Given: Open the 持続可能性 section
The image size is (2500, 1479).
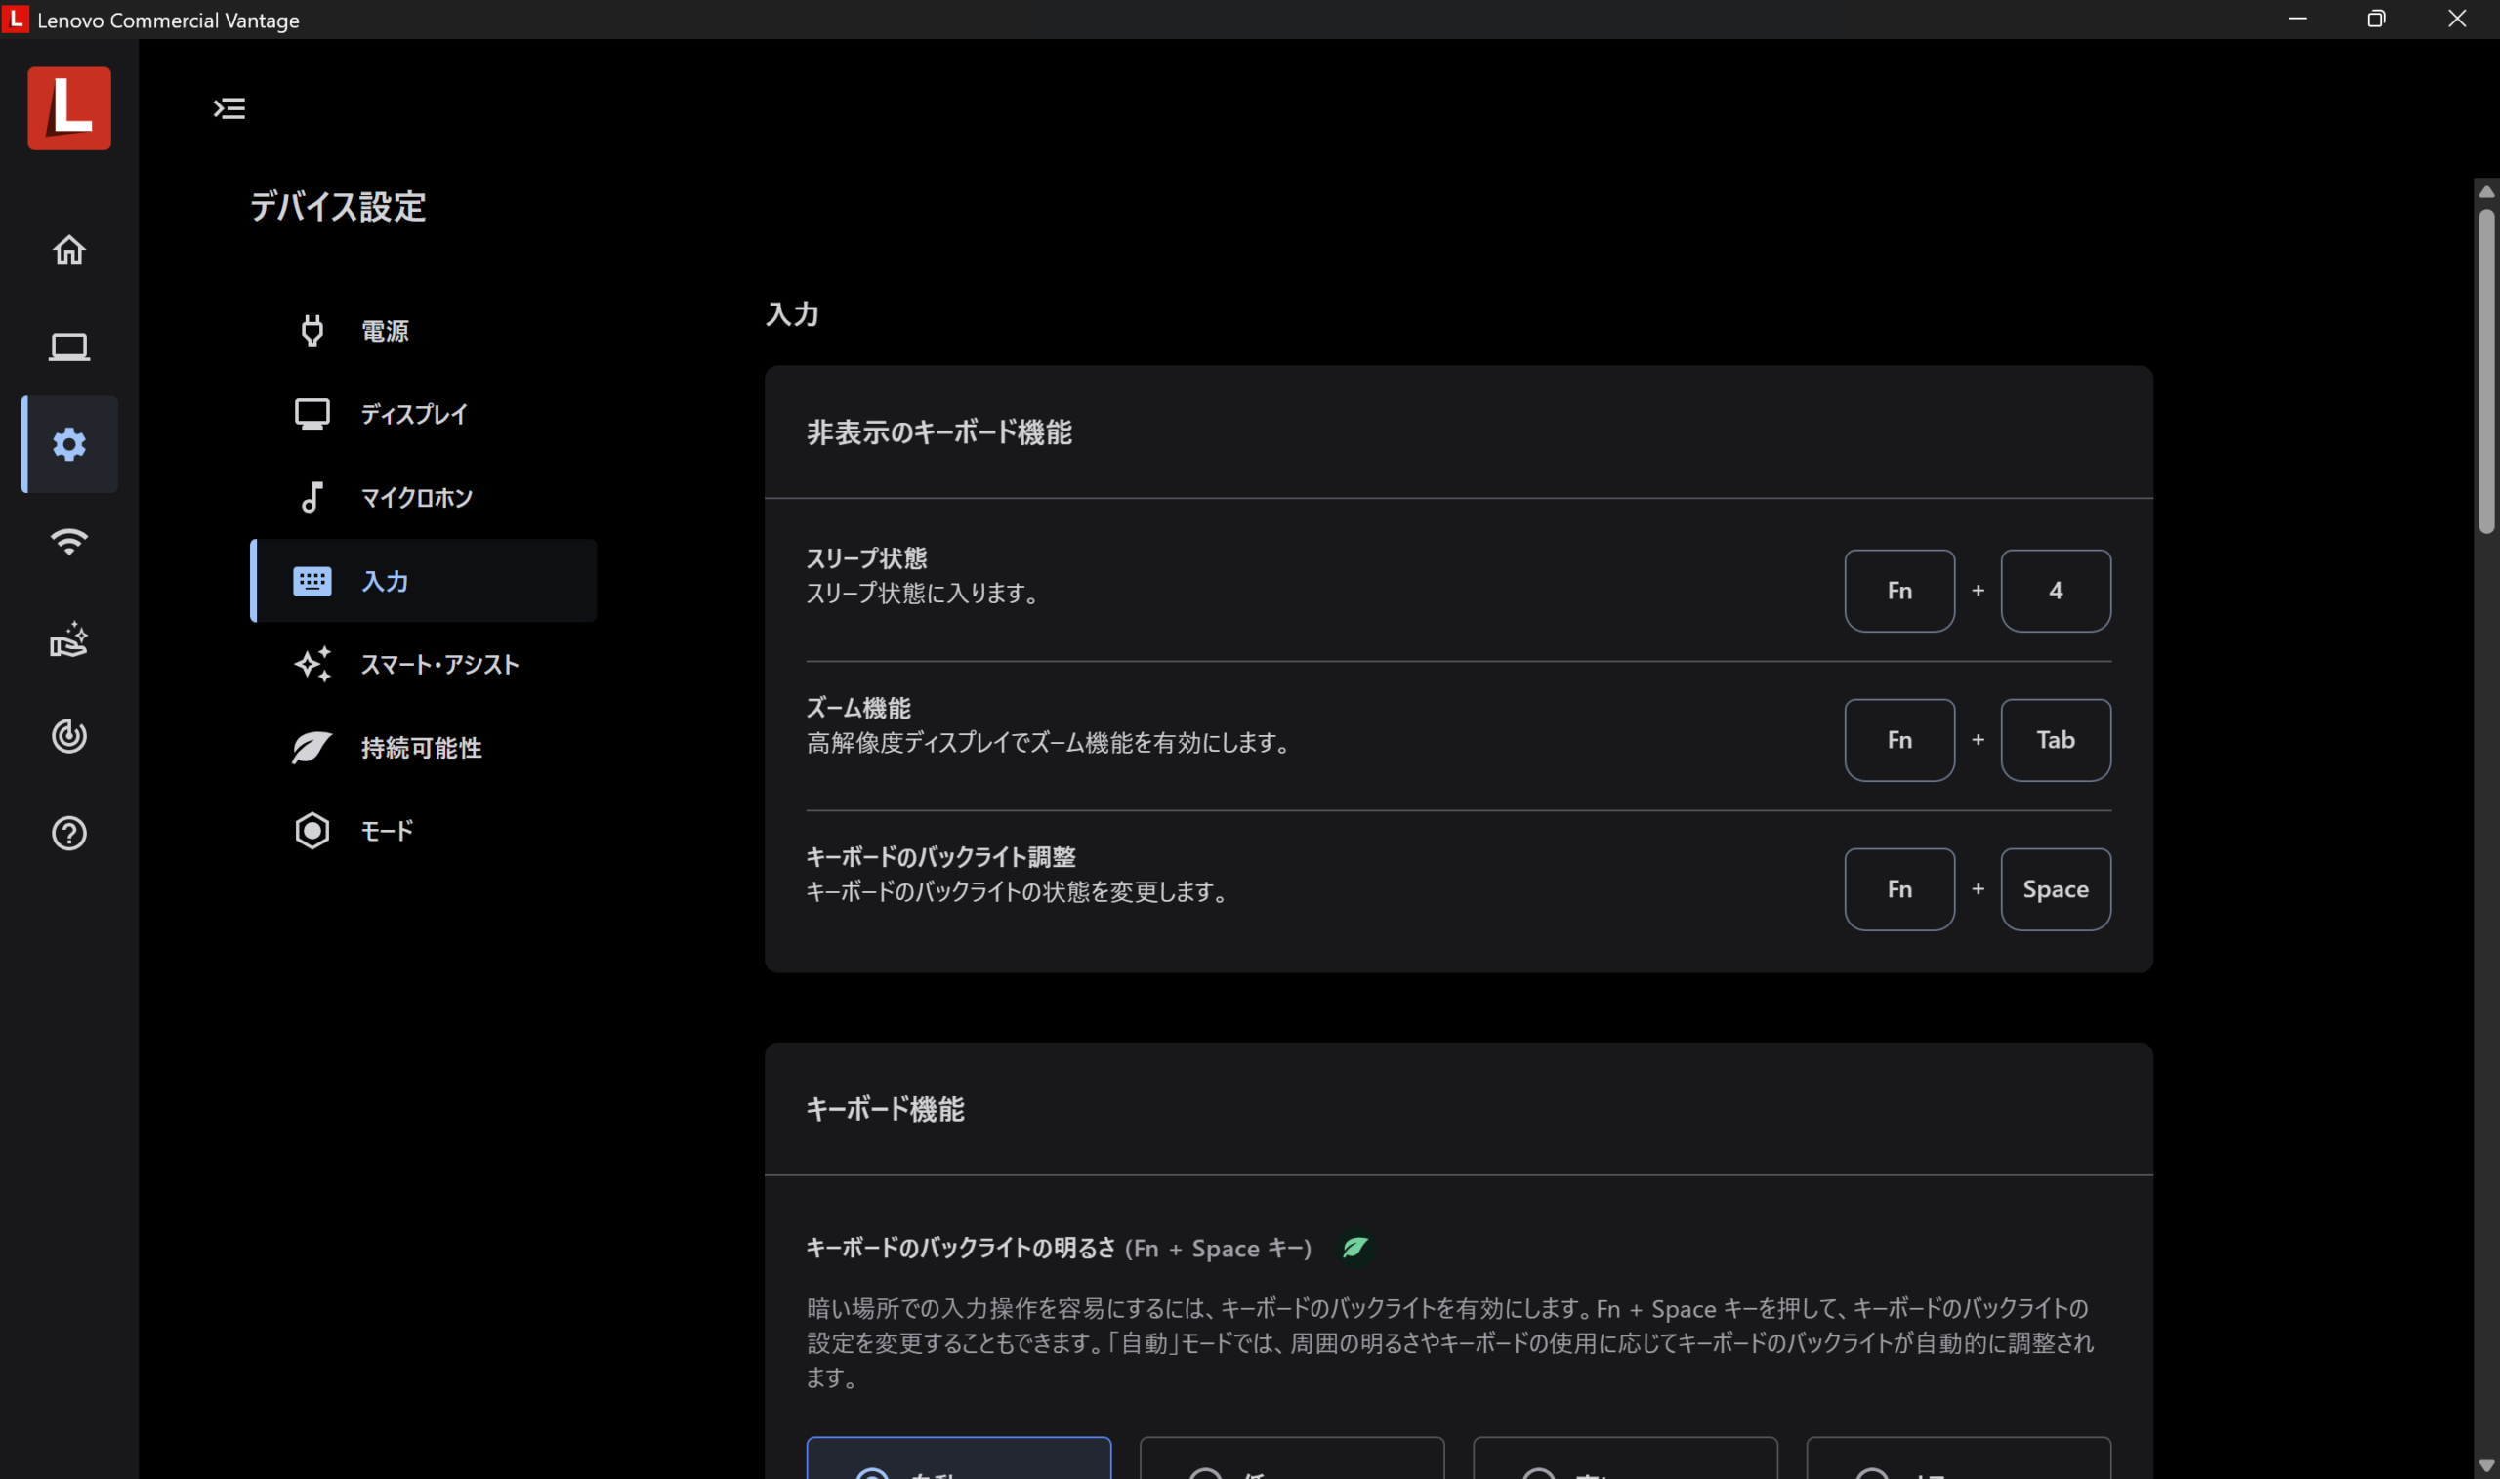Looking at the screenshot, I should click(421, 748).
